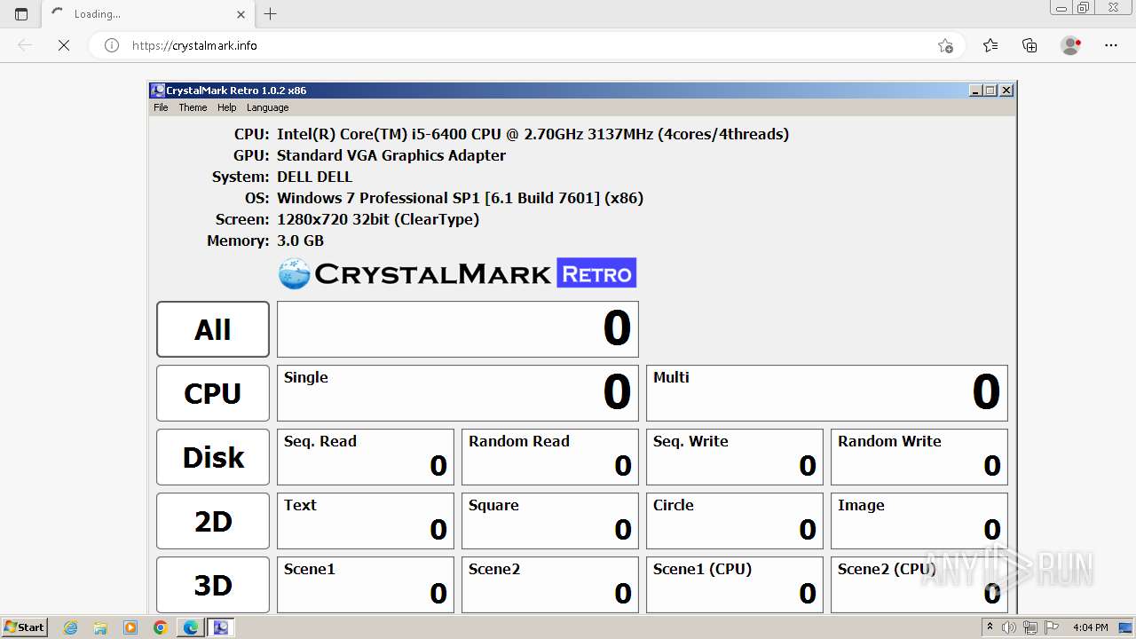Select the Seq. Read score box

click(x=366, y=457)
